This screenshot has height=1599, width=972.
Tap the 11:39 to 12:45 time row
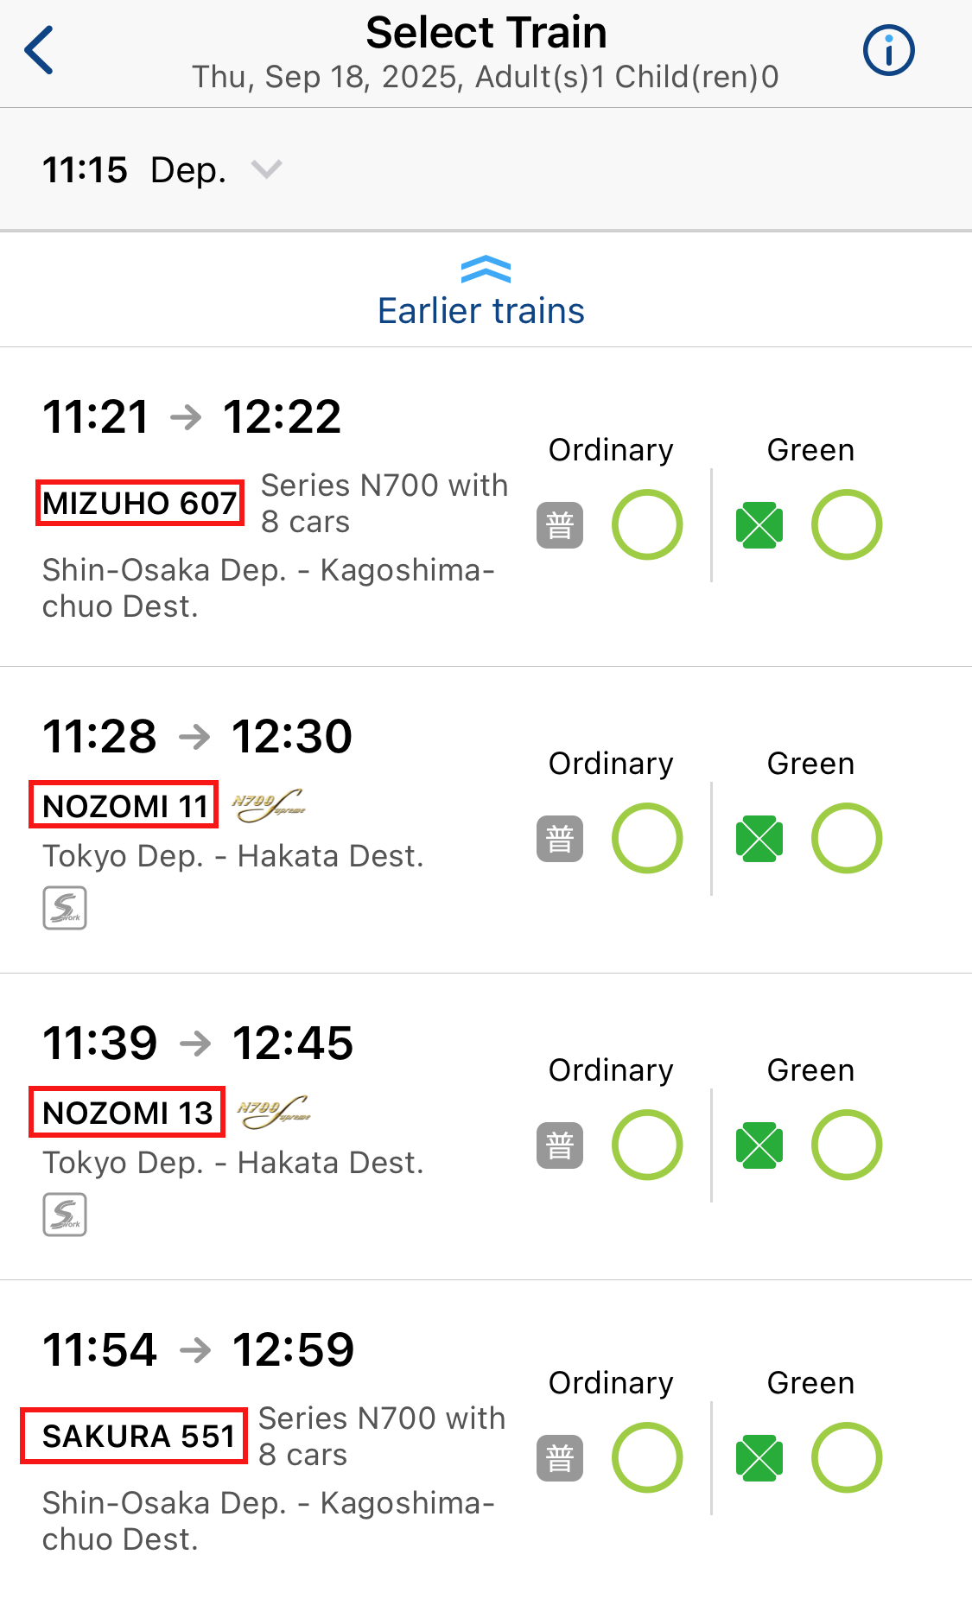[x=199, y=1043]
